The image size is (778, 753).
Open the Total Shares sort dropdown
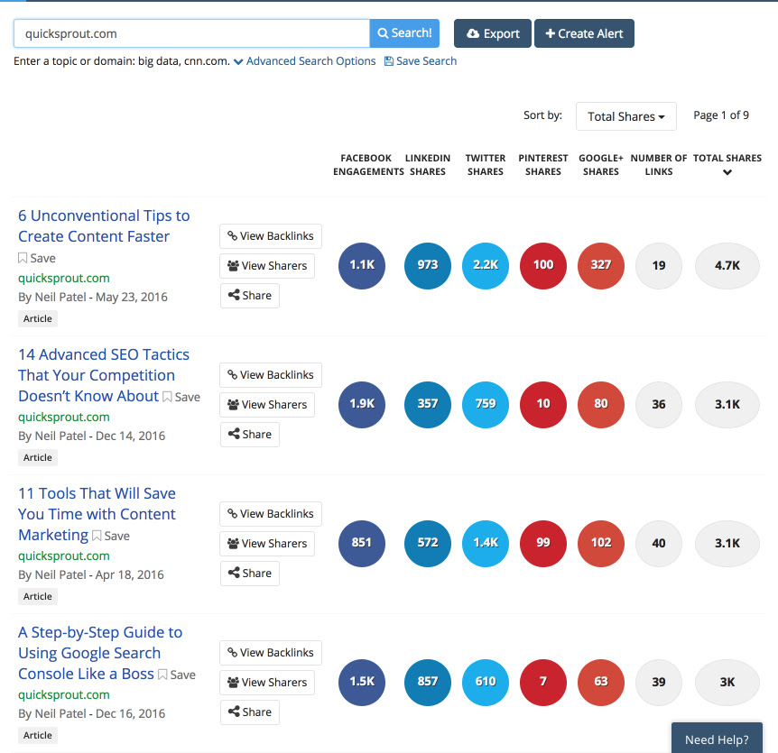point(625,116)
